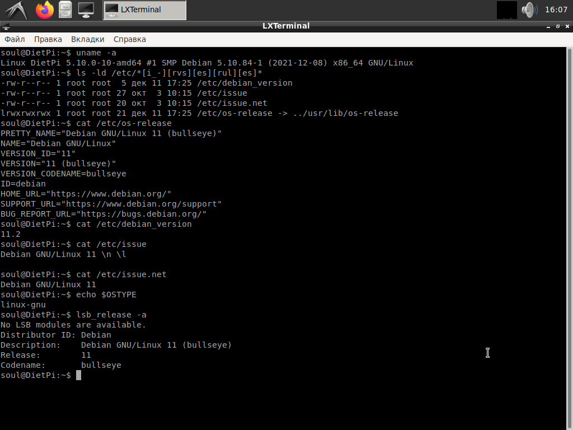Open the LXTerminal window menu icon

coord(6,26)
